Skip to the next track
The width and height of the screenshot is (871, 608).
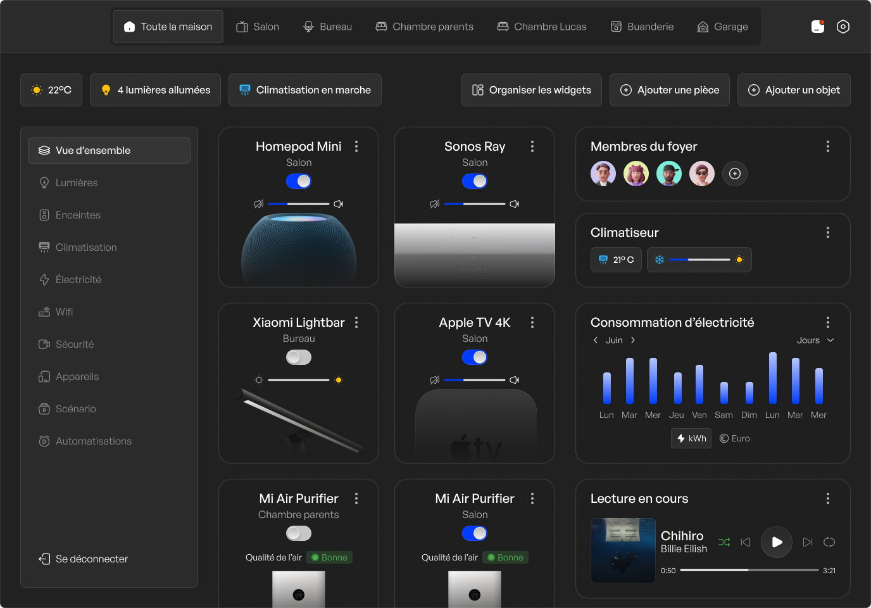coord(807,542)
